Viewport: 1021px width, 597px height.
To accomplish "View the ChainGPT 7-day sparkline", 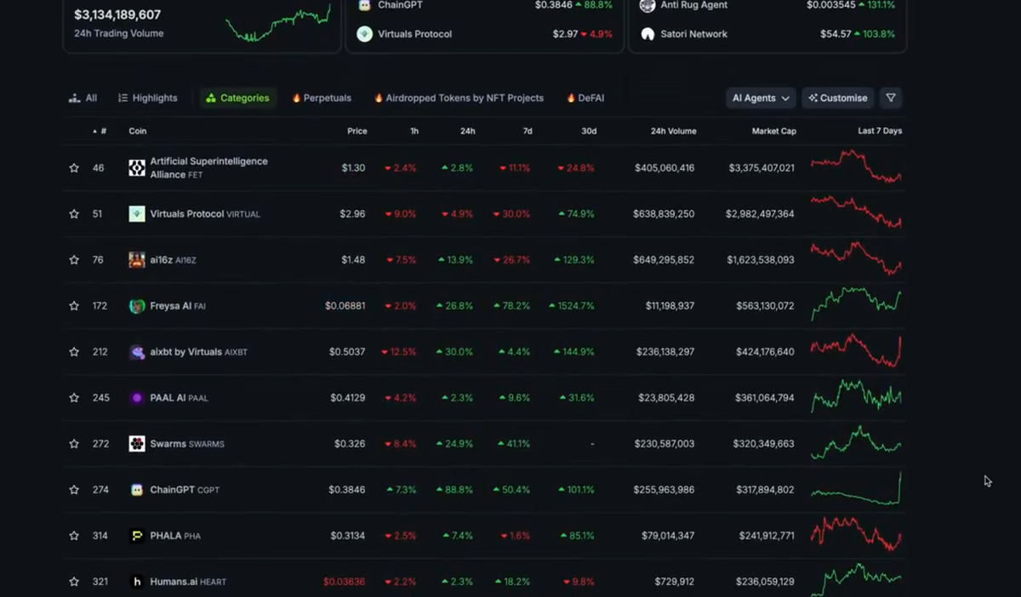I will pyautogui.click(x=856, y=488).
